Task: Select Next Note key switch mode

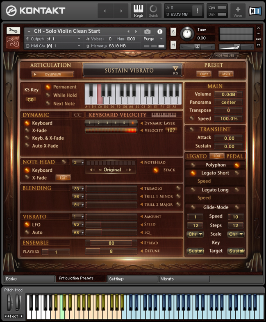Action: [x=48, y=103]
